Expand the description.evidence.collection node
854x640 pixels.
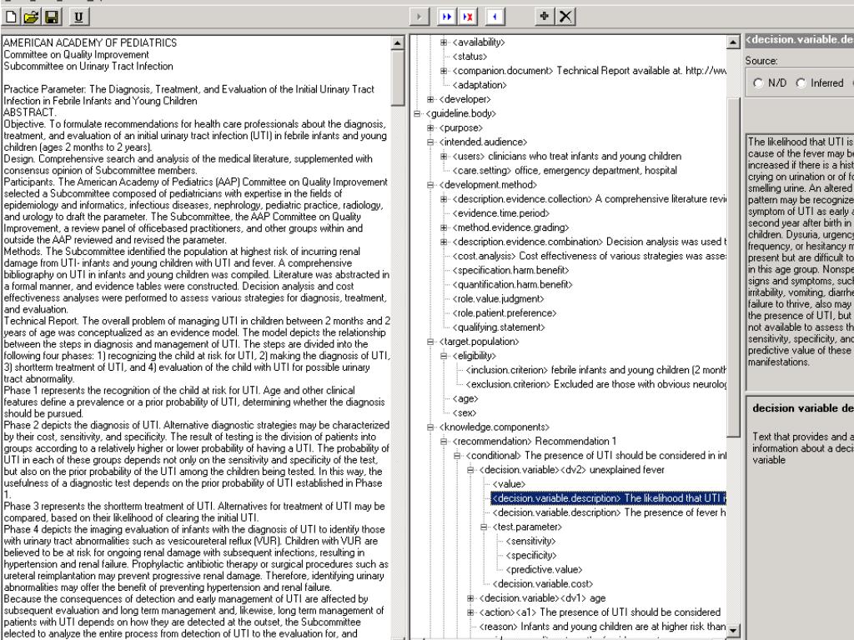[444, 199]
